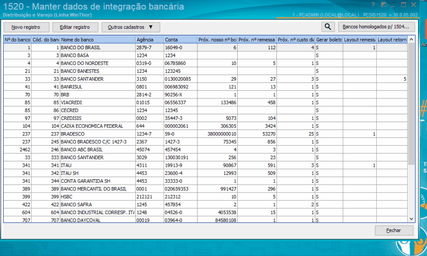Viewport: 427px width, 256px height.
Task: Click the Agência column header
Action: pos(149,40)
